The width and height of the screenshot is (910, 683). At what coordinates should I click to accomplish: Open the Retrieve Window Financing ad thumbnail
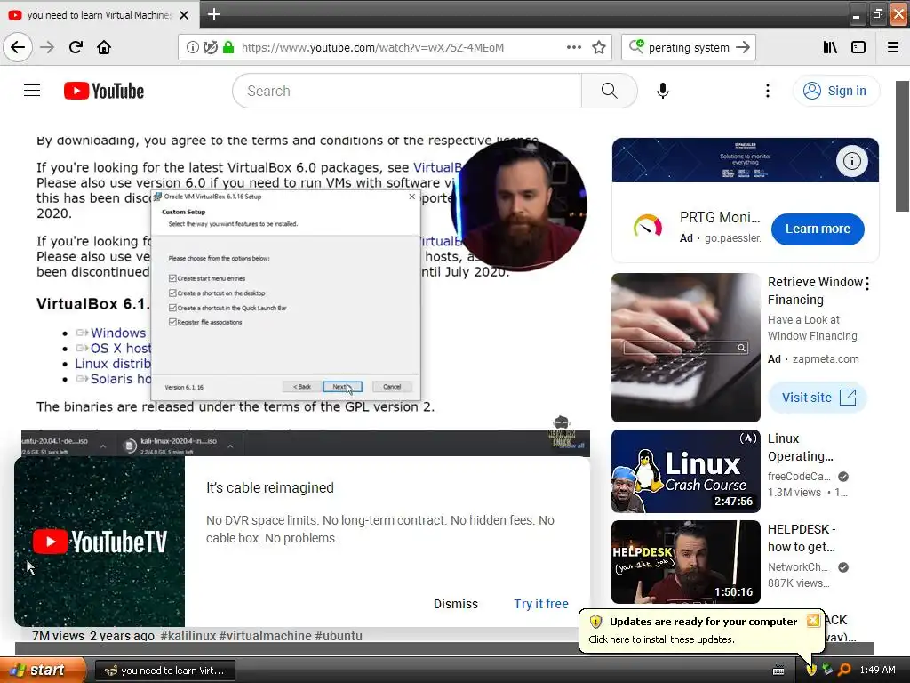(685, 348)
